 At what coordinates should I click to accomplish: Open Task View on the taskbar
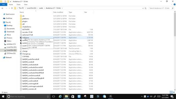[54, 97]
